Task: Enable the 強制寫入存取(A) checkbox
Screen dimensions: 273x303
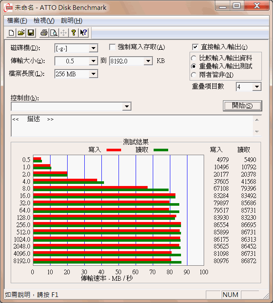Action: pos(112,47)
